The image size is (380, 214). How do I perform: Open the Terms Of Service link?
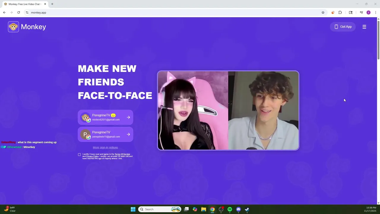(x=122, y=154)
